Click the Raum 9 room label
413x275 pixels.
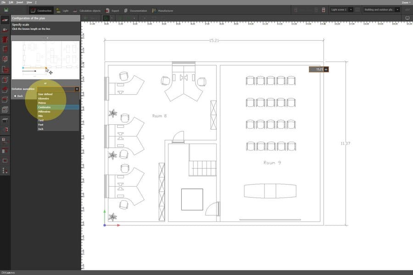(x=272, y=163)
